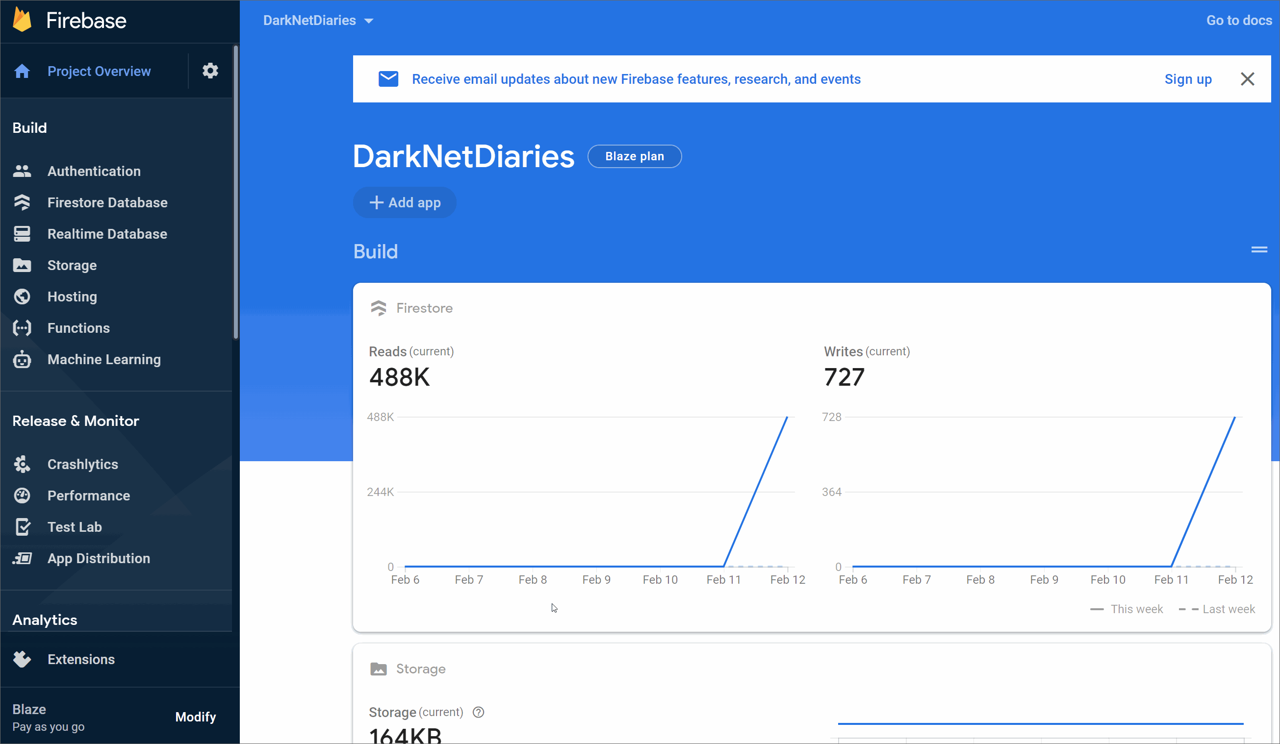
Task: Click the Hosting globe icon
Action: 22,297
